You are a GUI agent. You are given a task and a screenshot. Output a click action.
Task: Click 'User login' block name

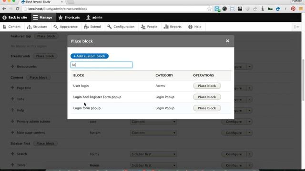click(81, 85)
